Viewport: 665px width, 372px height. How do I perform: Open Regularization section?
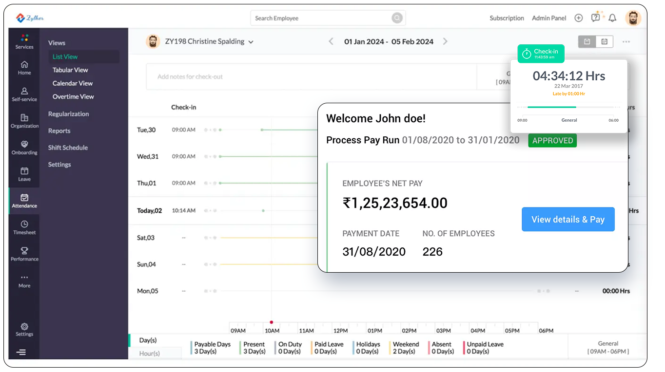click(x=68, y=114)
